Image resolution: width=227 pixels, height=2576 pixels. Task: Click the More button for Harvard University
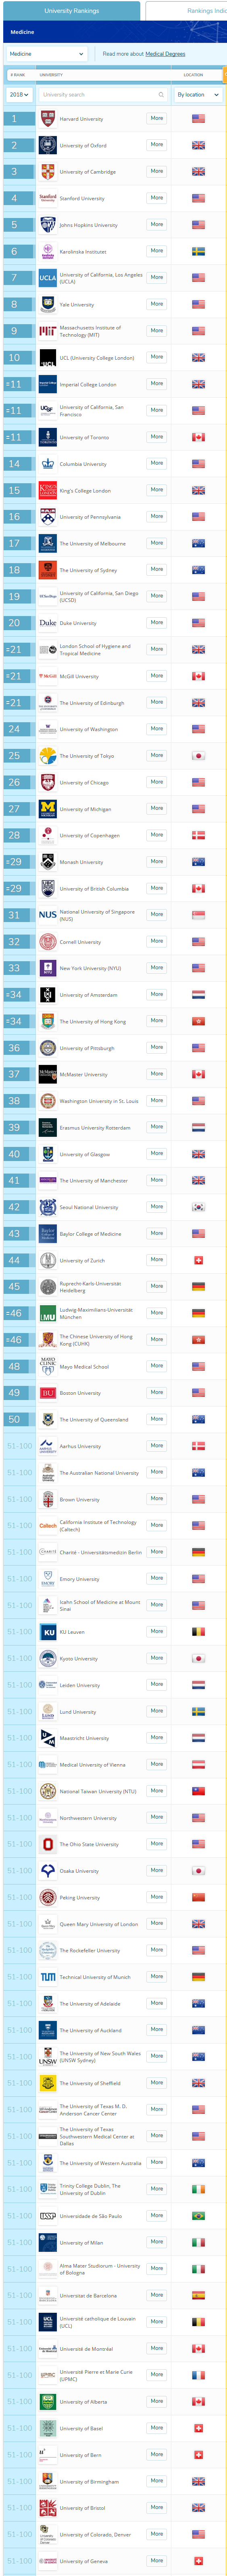[x=157, y=118]
